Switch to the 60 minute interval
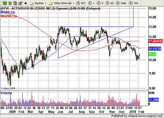The width and height of the screenshot is (164, 118). coord(110,3)
